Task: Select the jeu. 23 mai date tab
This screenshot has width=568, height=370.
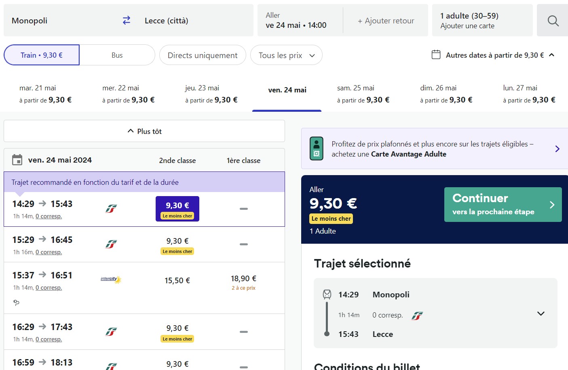Action: 211,94
